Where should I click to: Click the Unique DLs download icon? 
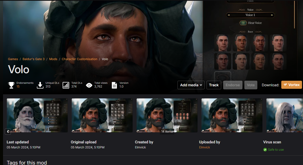pyautogui.click(x=40, y=85)
